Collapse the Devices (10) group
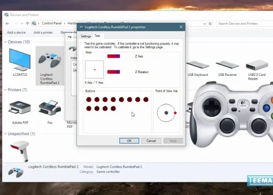Screen dimensions: 273x195 click(5, 42)
